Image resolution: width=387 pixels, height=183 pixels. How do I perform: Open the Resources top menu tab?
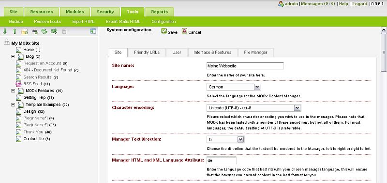42,12
